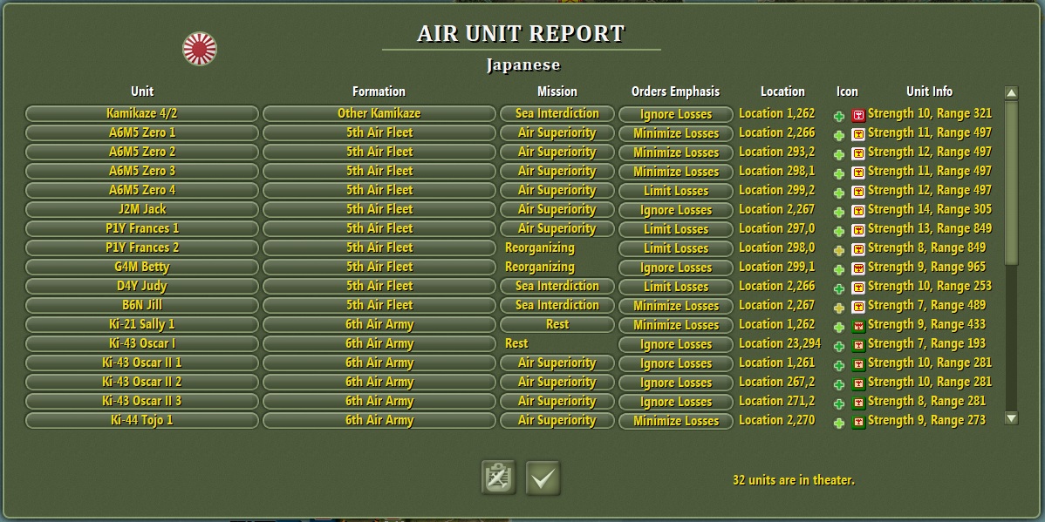Click the Japanese rising sun emblem
Image resolution: width=1045 pixels, height=522 pixels.
201,48
